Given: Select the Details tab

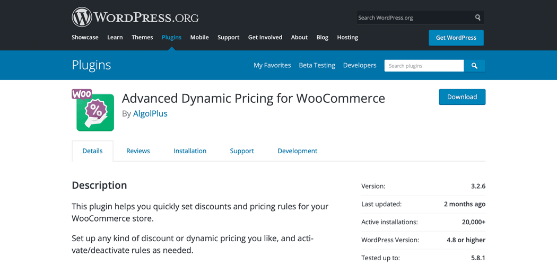Looking at the screenshot, I should point(92,151).
